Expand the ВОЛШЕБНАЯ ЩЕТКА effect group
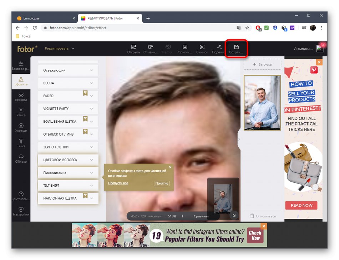Screen dimensions: 339x260 pos(68,121)
